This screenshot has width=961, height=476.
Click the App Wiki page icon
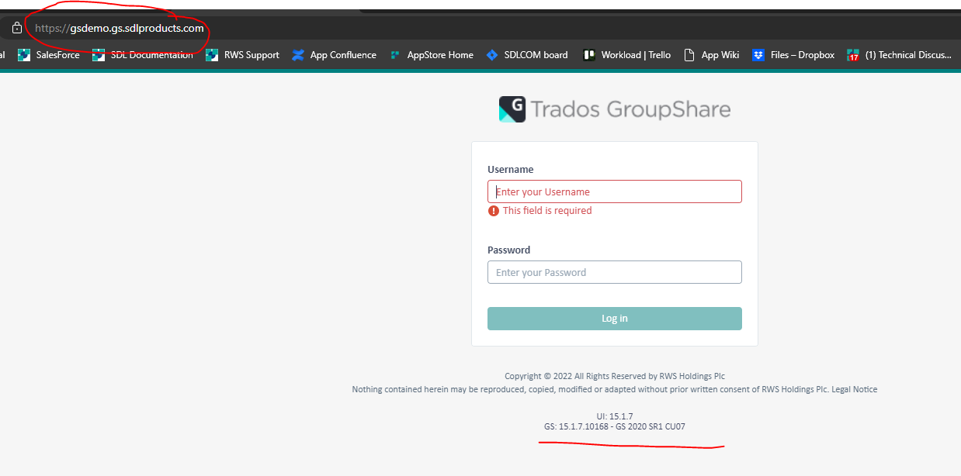point(689,55)
